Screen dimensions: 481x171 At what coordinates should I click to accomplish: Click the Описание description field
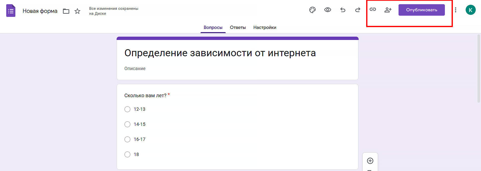(135, 69)
